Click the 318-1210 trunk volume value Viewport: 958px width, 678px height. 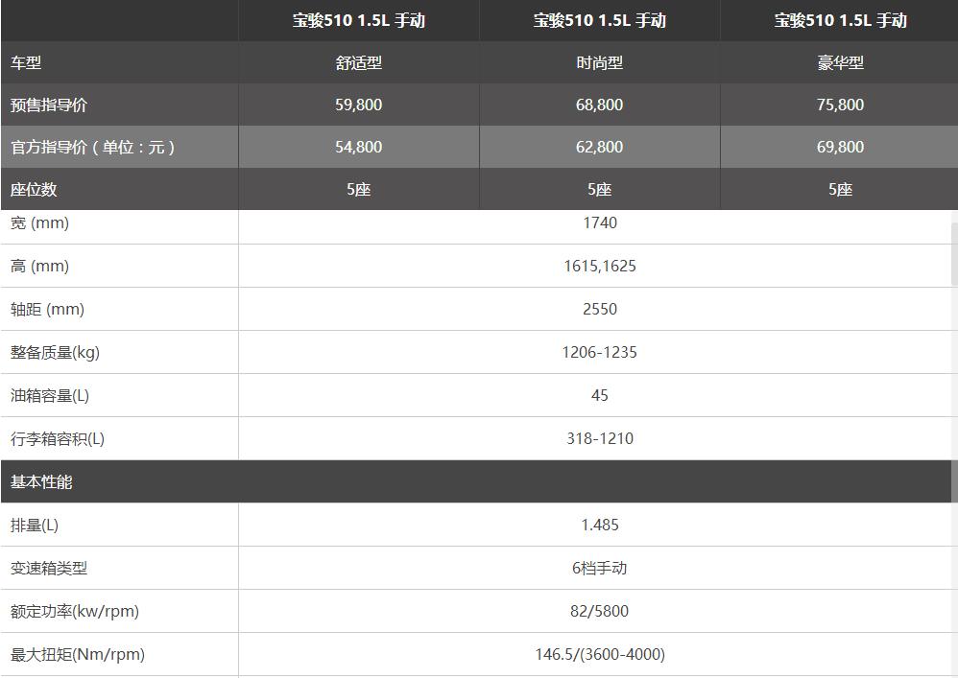pos(599,438)
